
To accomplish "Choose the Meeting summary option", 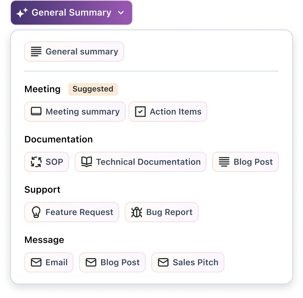I will point(75,112).
